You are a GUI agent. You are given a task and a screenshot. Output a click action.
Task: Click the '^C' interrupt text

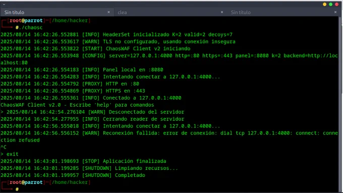4,147
